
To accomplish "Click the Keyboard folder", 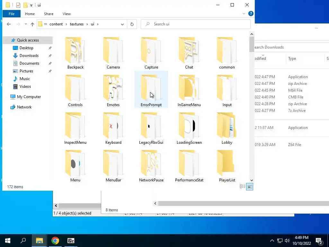I will 113,129.
